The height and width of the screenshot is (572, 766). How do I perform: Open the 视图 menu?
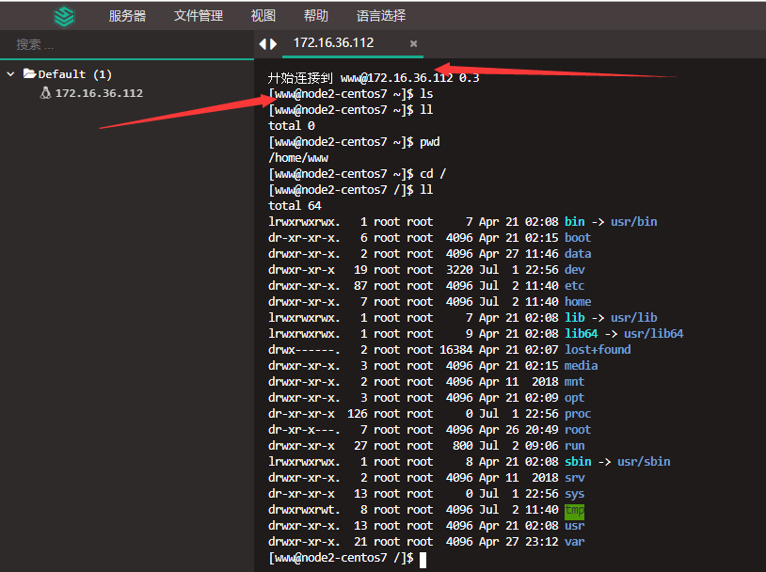click(263, 16)
